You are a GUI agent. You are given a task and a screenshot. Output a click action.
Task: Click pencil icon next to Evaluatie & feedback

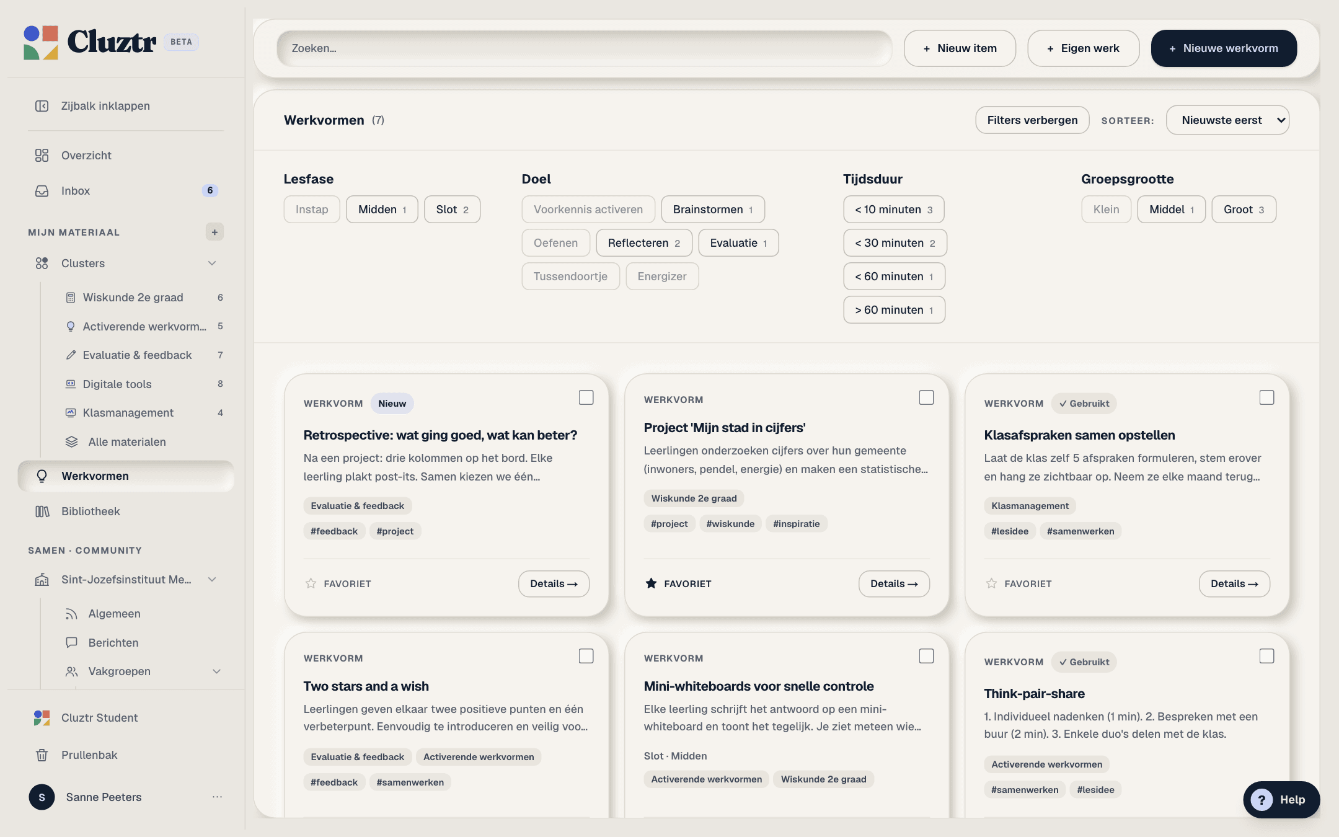point(71,355)
